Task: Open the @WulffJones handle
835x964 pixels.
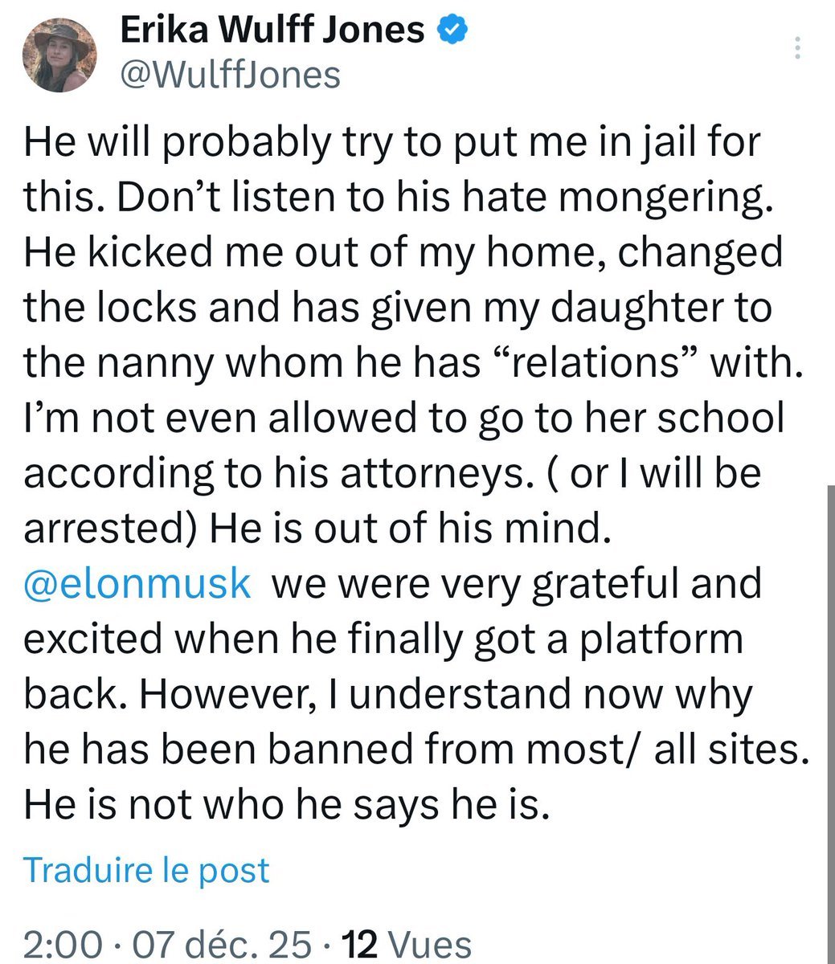Action: tap(230, 76)
